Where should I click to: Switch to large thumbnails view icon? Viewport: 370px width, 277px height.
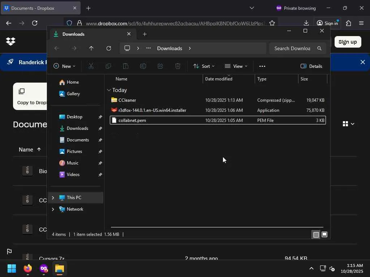[x=324, y=234]
